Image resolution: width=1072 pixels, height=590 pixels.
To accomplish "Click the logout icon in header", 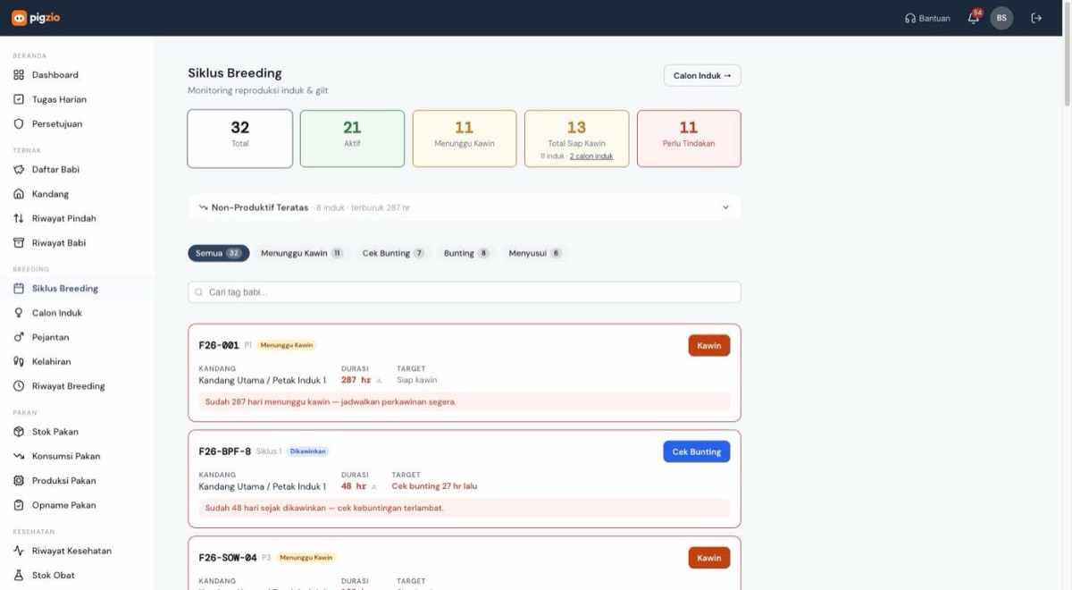I will [1036, 18].
